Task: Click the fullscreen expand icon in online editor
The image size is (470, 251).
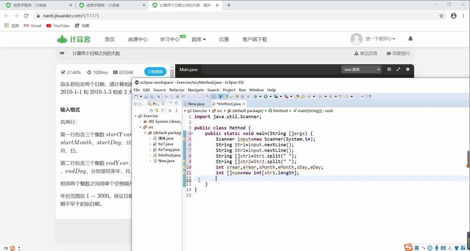Action: click(398, 69)
